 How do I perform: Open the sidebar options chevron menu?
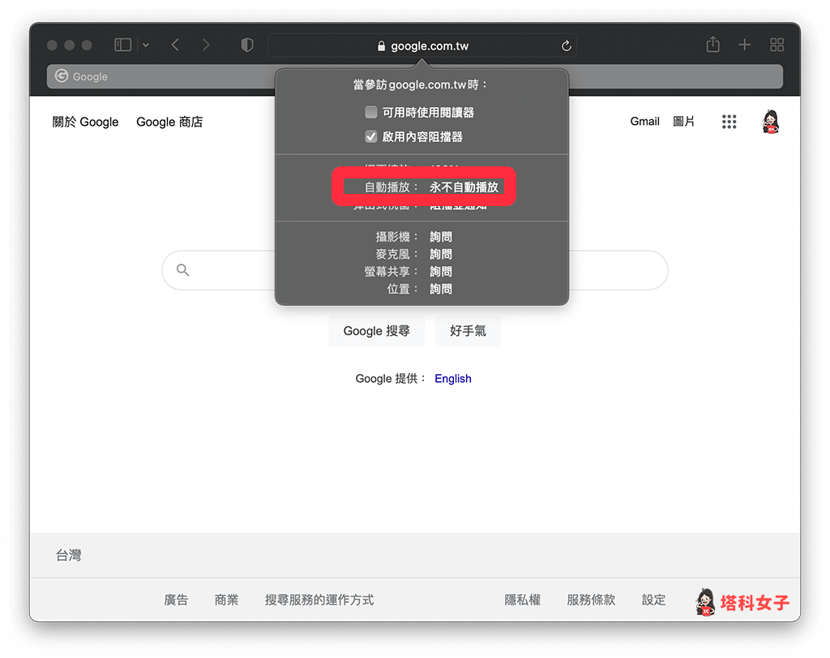(146, 45)
